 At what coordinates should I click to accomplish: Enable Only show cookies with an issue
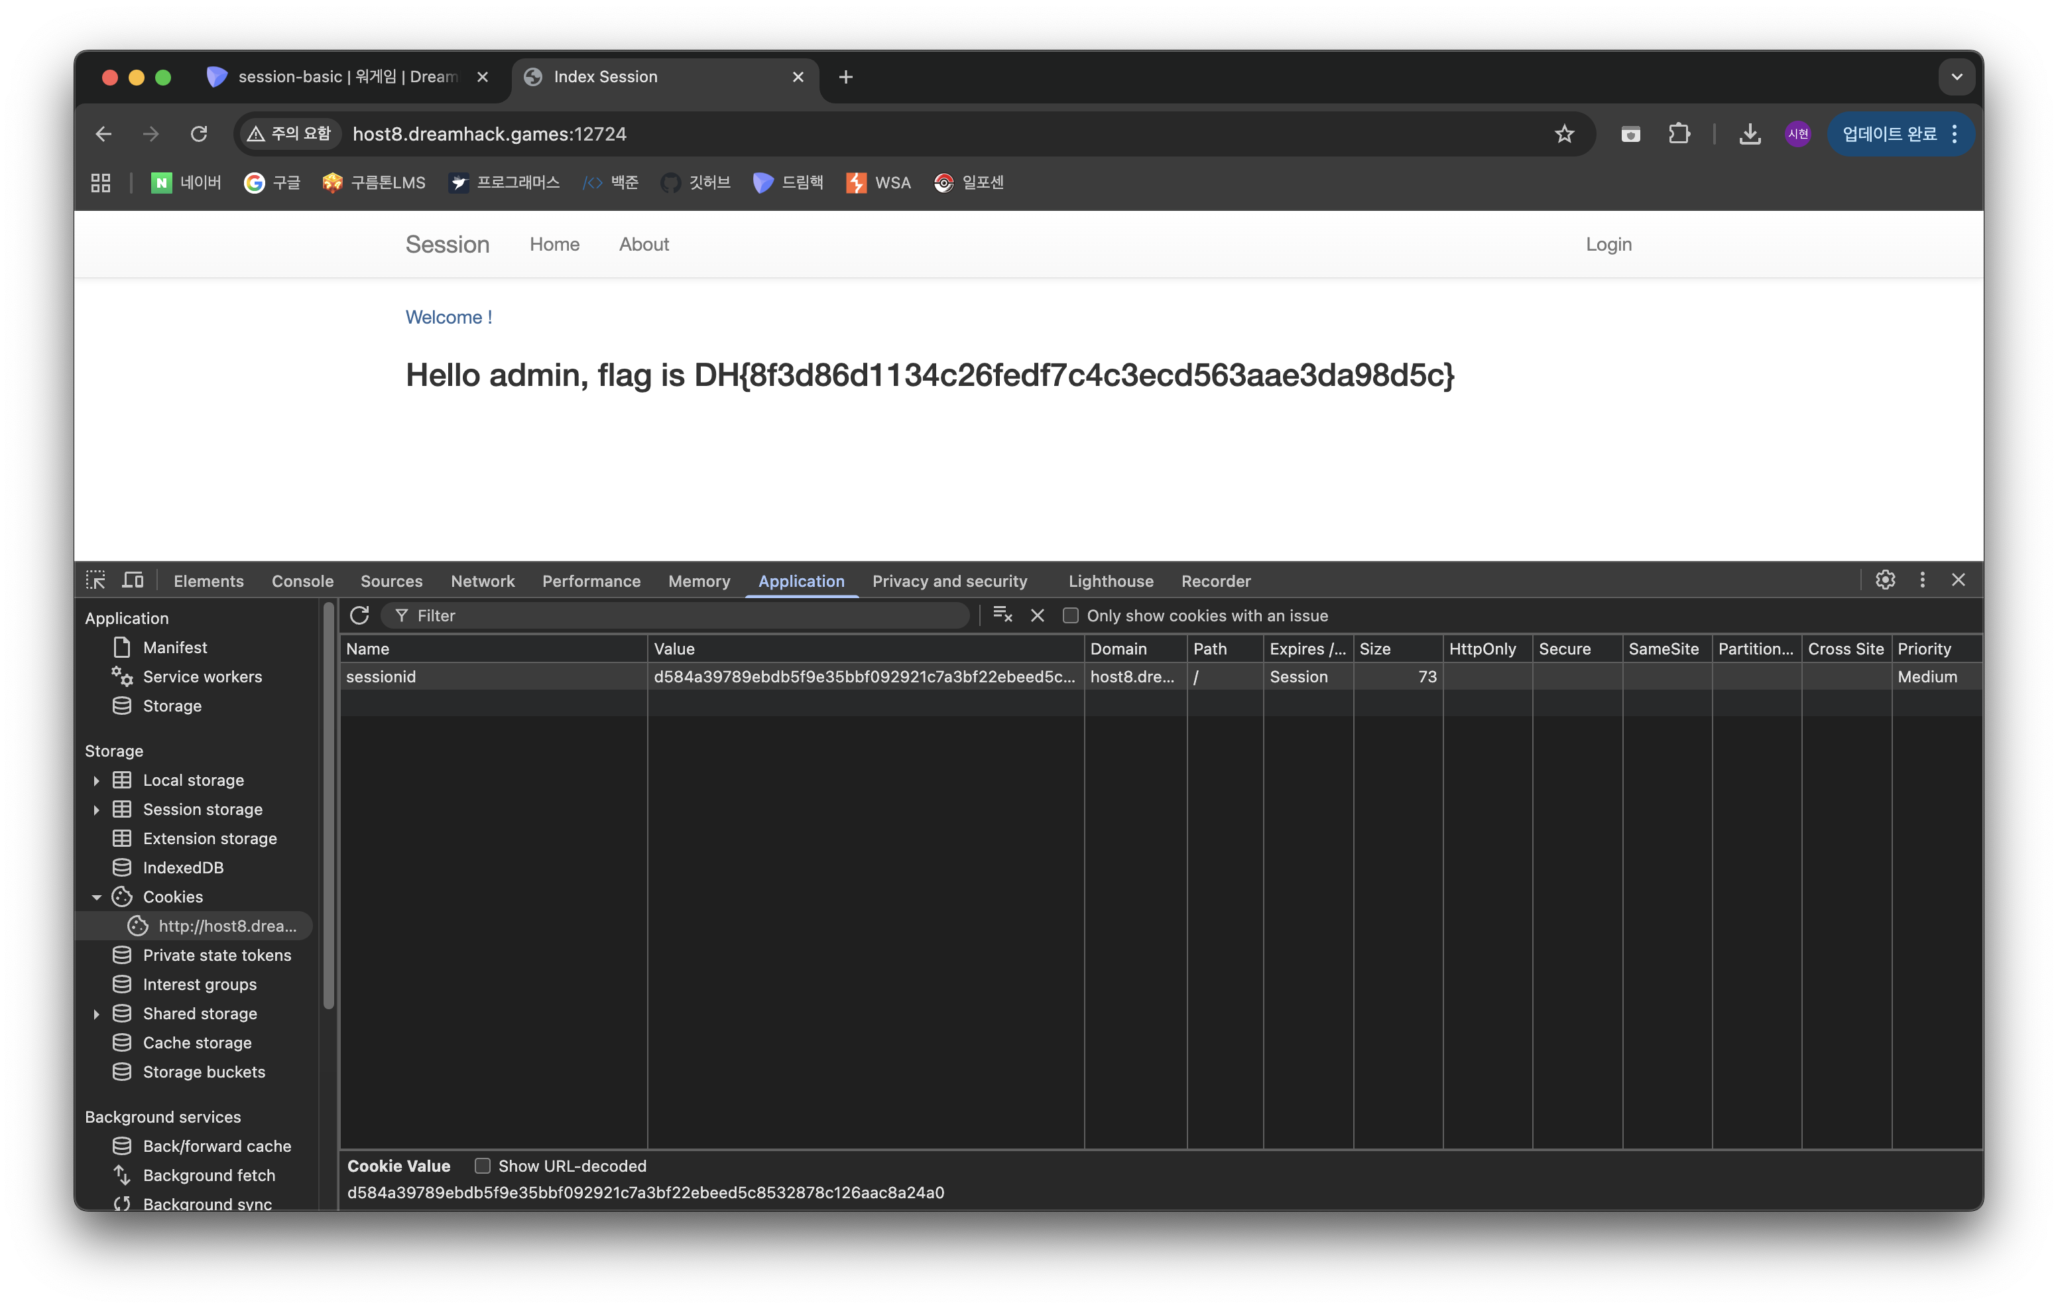1070,615
